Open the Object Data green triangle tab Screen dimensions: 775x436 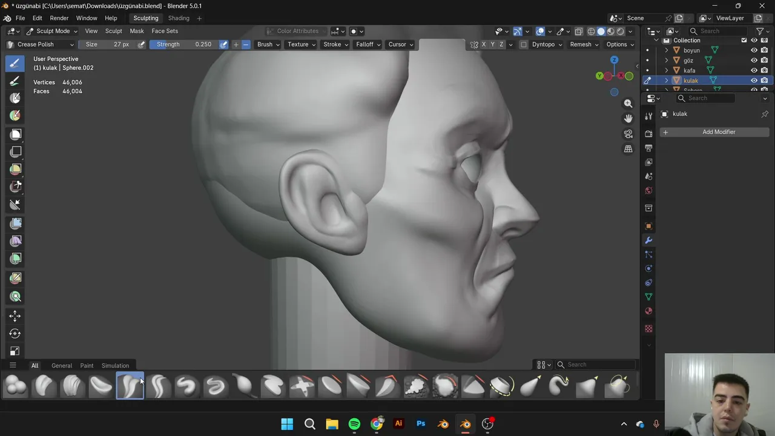[x=648, y=297]
